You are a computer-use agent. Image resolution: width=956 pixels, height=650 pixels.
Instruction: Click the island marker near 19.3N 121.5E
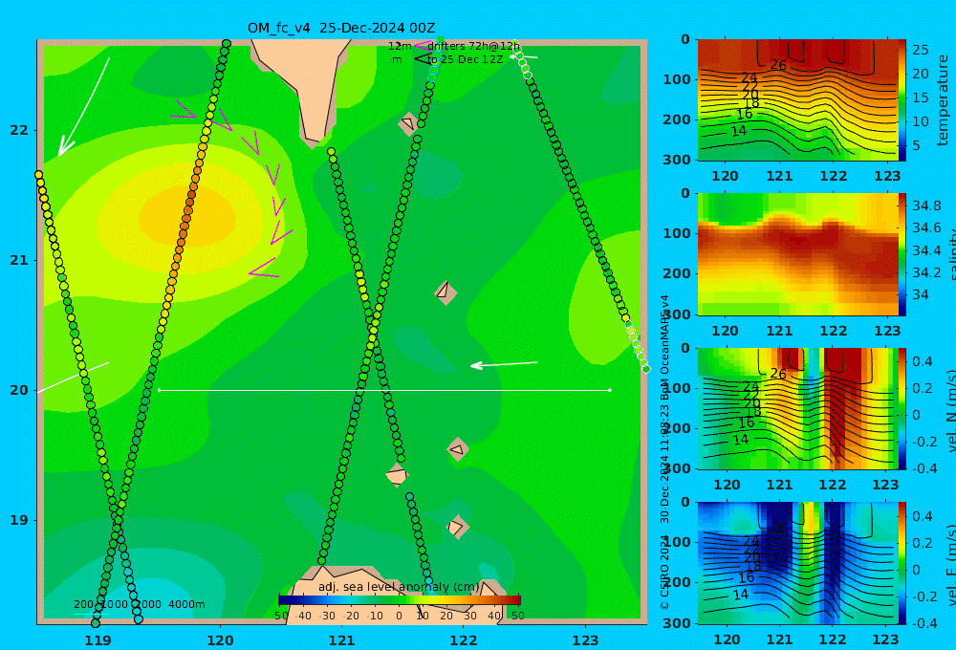point(397,475)
